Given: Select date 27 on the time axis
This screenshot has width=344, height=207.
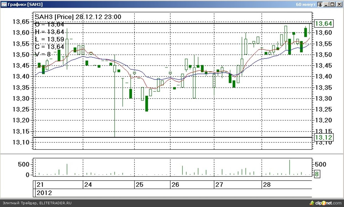Looking at the screenshot, I should pyautogui.click(x=219, y=185).
